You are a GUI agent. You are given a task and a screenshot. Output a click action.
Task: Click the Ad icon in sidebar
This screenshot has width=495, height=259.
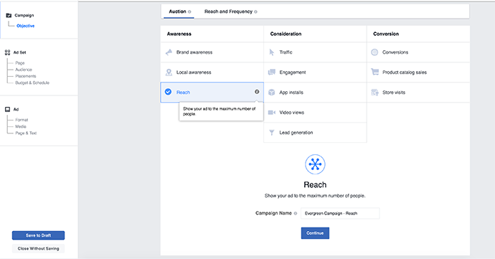pyautogui.click(x=8, y=109)
